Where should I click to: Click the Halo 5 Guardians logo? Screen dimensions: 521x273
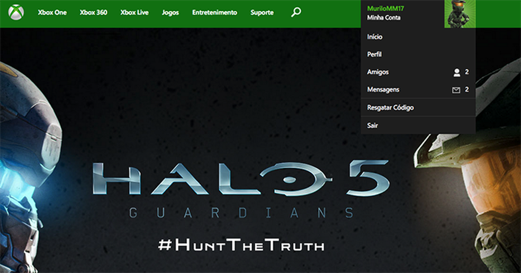240,190
